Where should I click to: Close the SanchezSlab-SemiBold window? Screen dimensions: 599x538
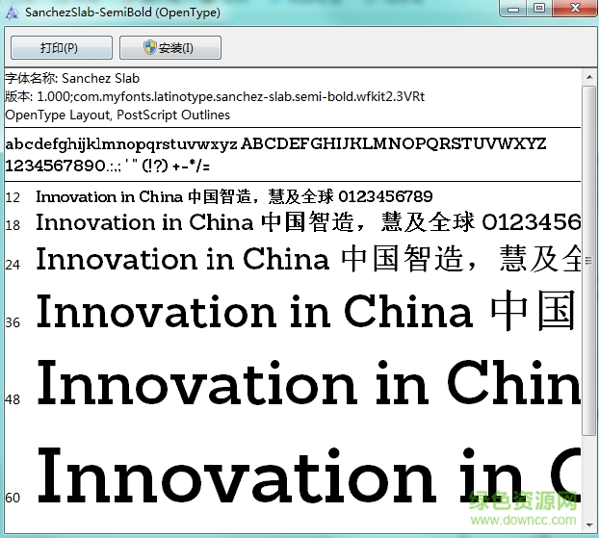tap(575, 8)
